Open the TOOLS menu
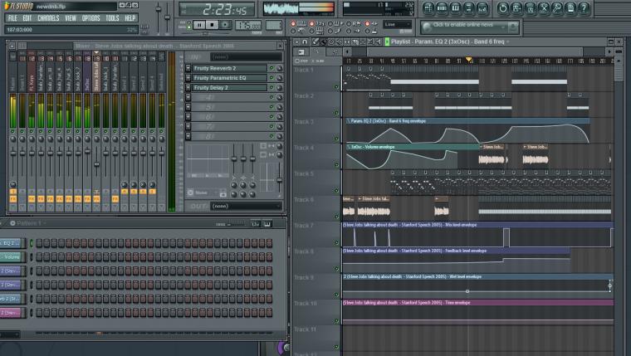Viewport: 631px width, 356px height. coord(112,18)
